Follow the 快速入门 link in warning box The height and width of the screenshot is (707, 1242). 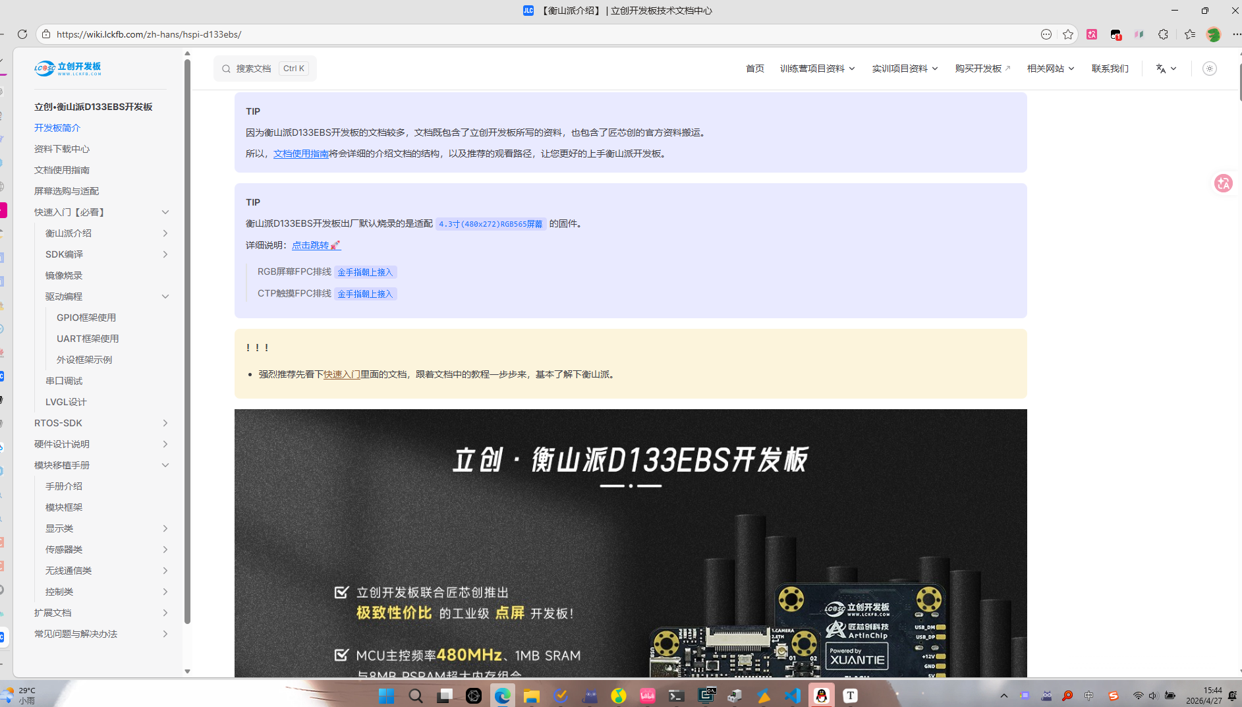[341, 374]
